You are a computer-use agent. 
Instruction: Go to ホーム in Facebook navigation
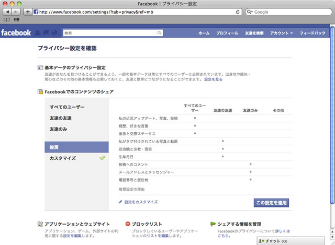(204, 33)
